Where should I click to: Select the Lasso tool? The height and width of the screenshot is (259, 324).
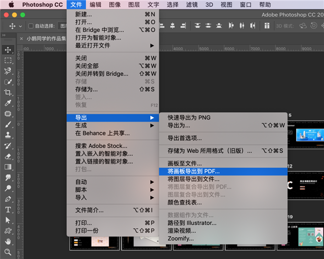click(x=8, y=71)
